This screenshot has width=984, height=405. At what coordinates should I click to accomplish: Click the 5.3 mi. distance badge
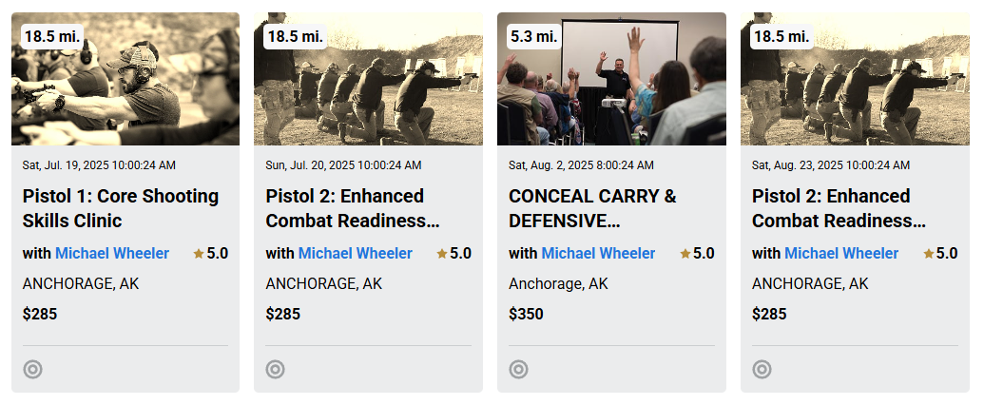click(533, 36)
